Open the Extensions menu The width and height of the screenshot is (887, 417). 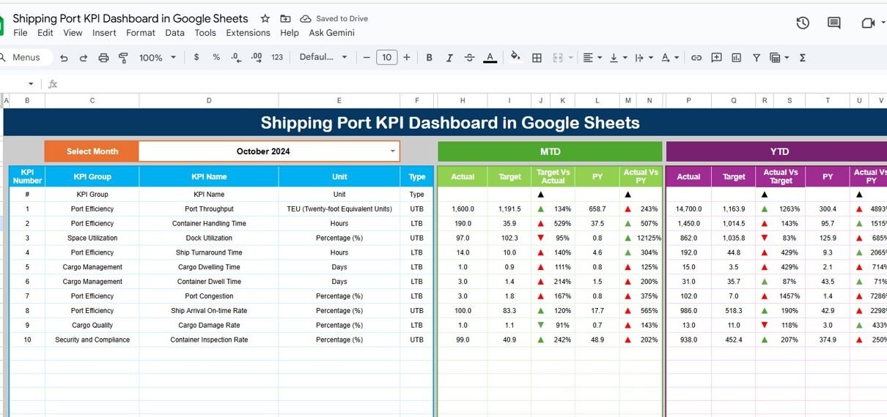248,33
